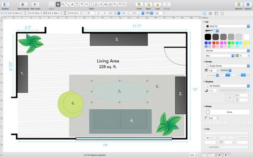Image resolution: width=253 pixels, height=158 pixels.
Task: Open the Solid Fill type dropdown
Action: pyautogui.click(x=227, y=26)
